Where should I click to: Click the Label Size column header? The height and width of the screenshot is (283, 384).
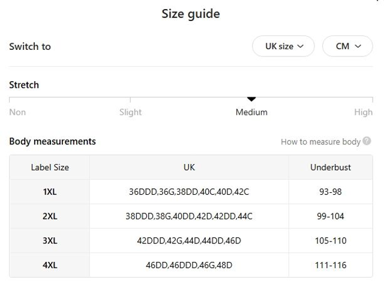coord(50,167)
